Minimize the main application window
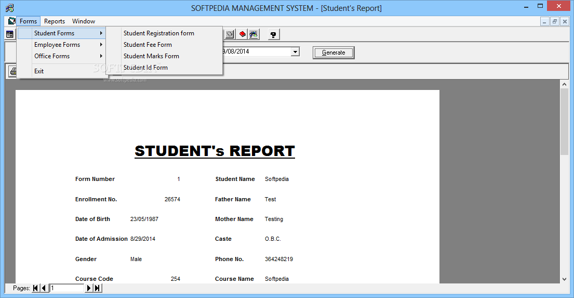The image size is (574, 298). [526, 6]
